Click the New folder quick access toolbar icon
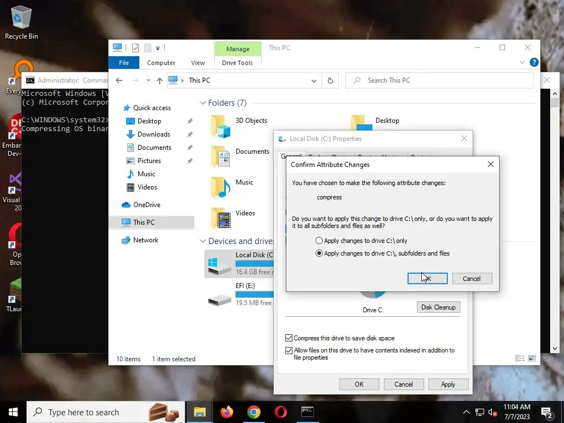Screen dimensions: 564x423 pyautogui.click(x=148, y=48)
